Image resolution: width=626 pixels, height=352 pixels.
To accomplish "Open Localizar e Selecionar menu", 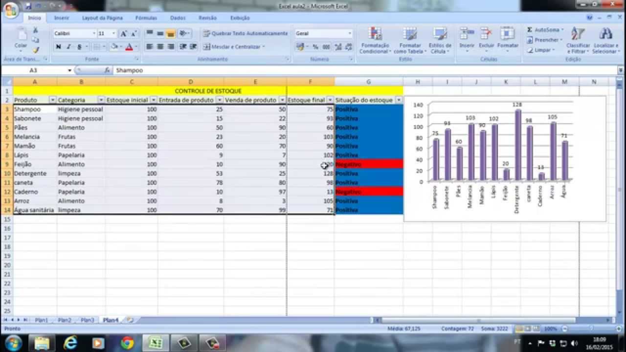I will [x=605, y=40].
